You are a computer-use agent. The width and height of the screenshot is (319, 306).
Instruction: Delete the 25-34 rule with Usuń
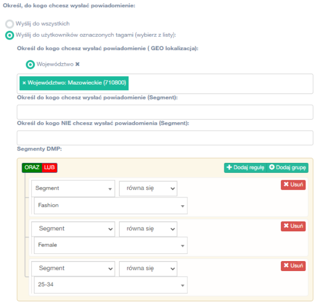(293, 266)
